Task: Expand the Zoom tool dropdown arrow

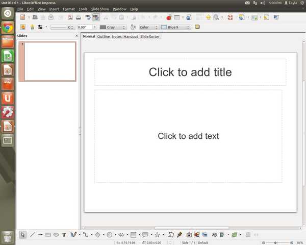Action: (222, 17)
